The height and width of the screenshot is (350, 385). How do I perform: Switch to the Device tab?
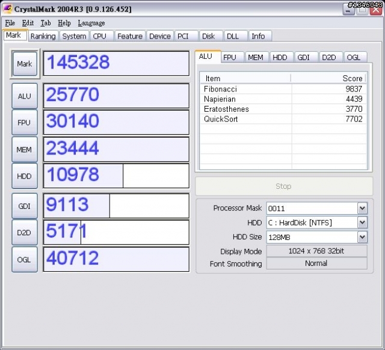tap(160, 36)
